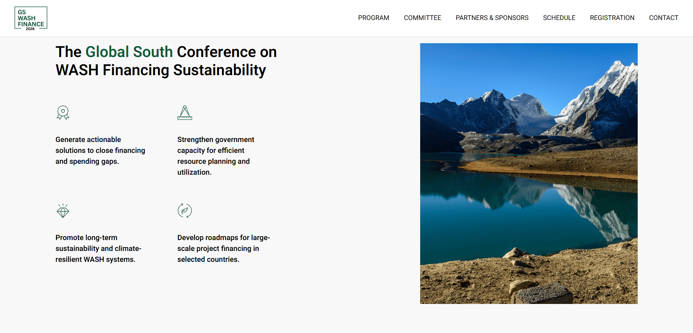Click the "WASH Financing Sustainability" heading line
The image size is (693, 333).
160,70
